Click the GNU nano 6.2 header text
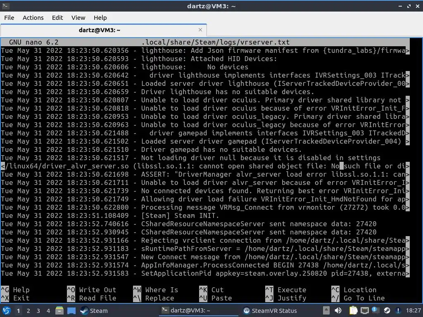423x317 pixels. [x=34, y=43]
